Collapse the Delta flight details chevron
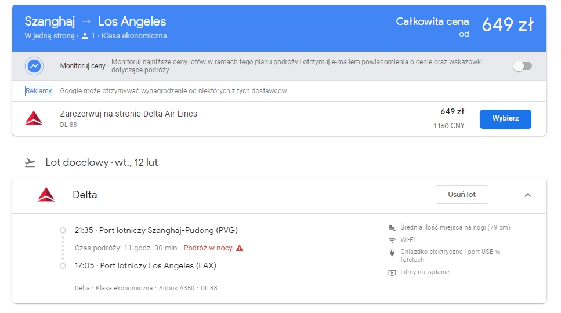Viewport: 561px width, 313px height. click(528, 195)
